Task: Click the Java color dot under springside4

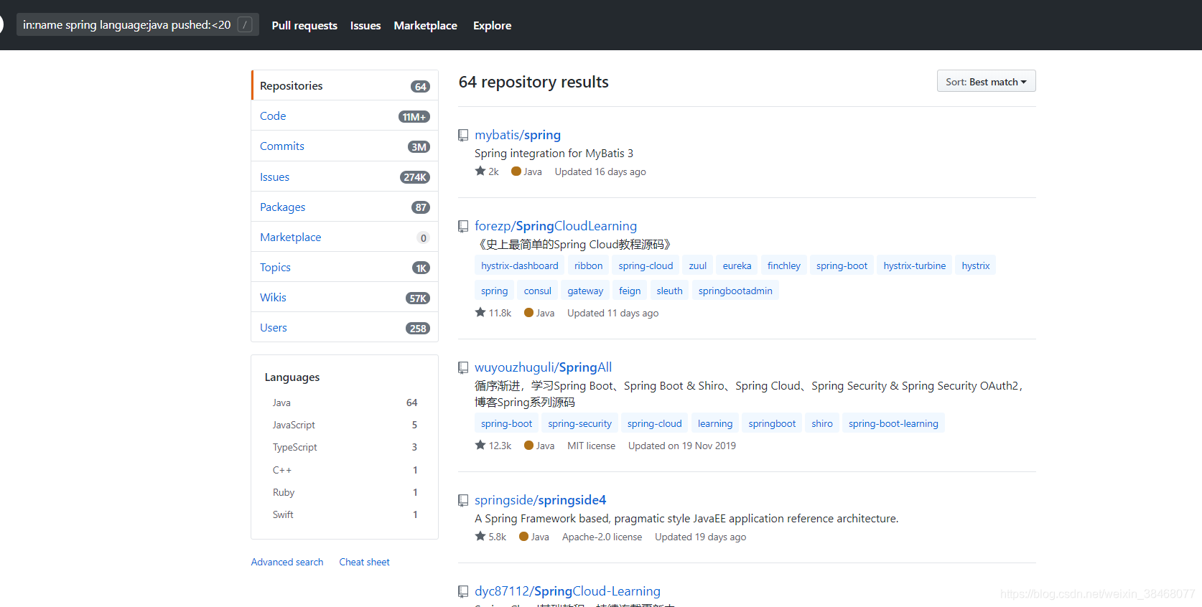Action: coord(523,537)
